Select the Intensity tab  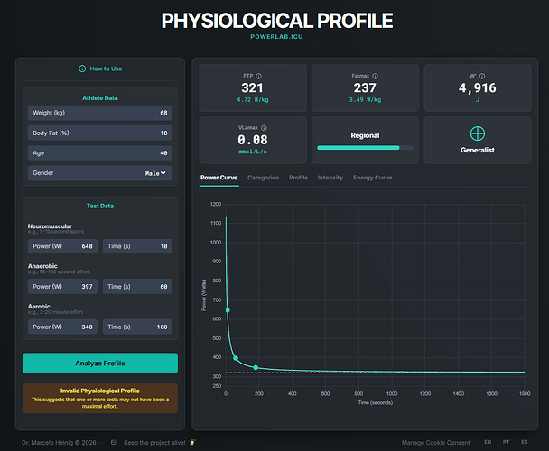click(330, 178)
